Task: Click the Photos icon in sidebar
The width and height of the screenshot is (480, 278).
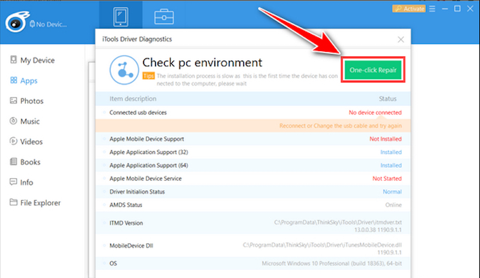Action: tap(13, 101)
